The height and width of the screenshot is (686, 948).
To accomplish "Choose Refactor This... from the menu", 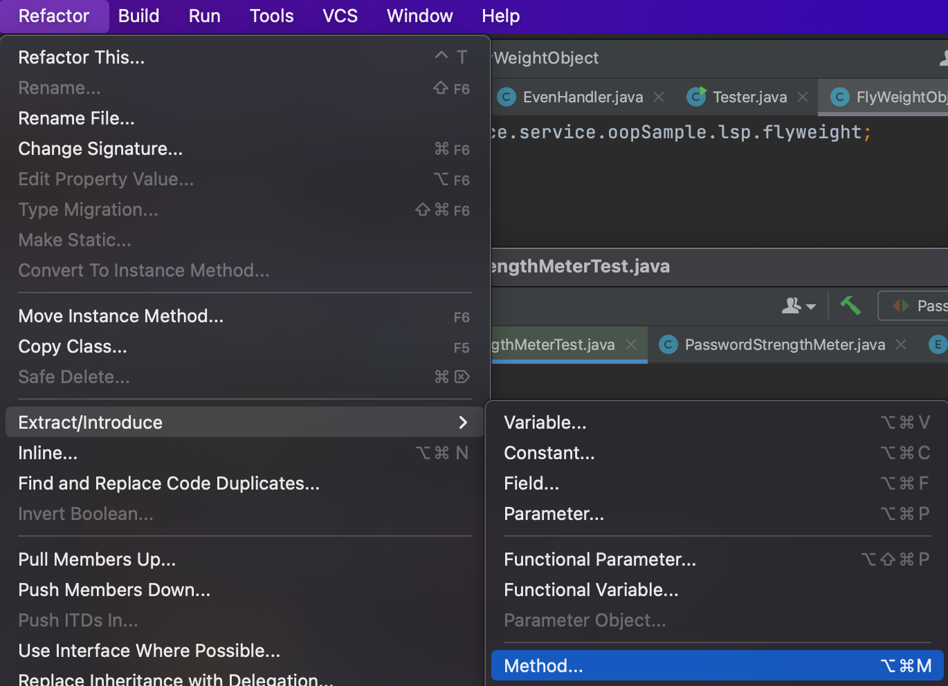I will point(244,57).
